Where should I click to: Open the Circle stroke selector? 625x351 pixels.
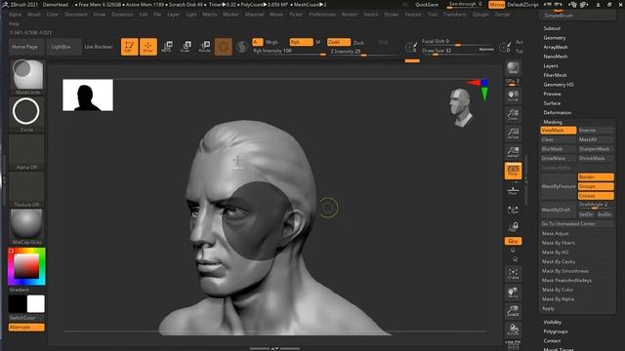tap(26, 114)
